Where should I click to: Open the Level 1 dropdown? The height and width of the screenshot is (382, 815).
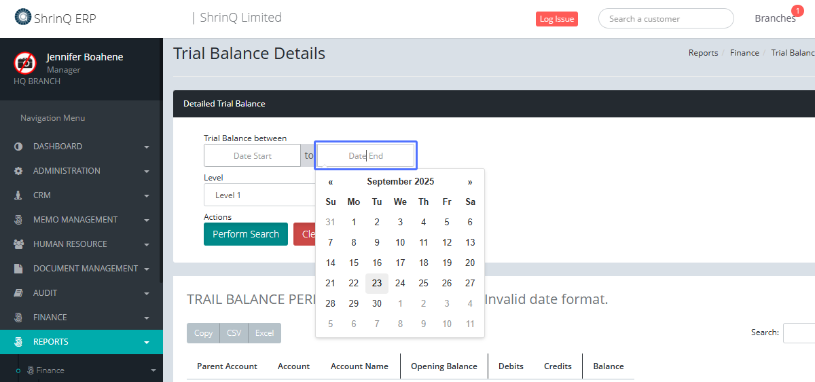(258, 195)
